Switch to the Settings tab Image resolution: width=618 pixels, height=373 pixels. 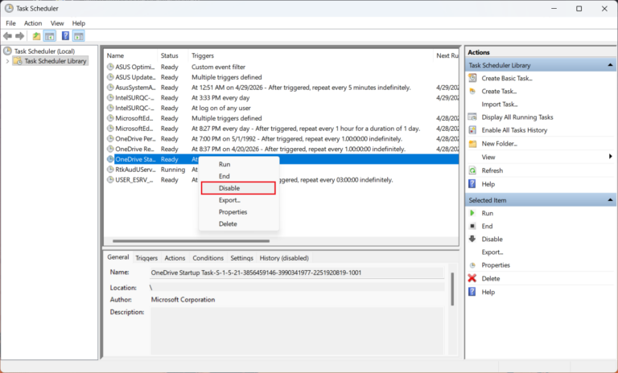pyautogui.click(x=241, y=258)
